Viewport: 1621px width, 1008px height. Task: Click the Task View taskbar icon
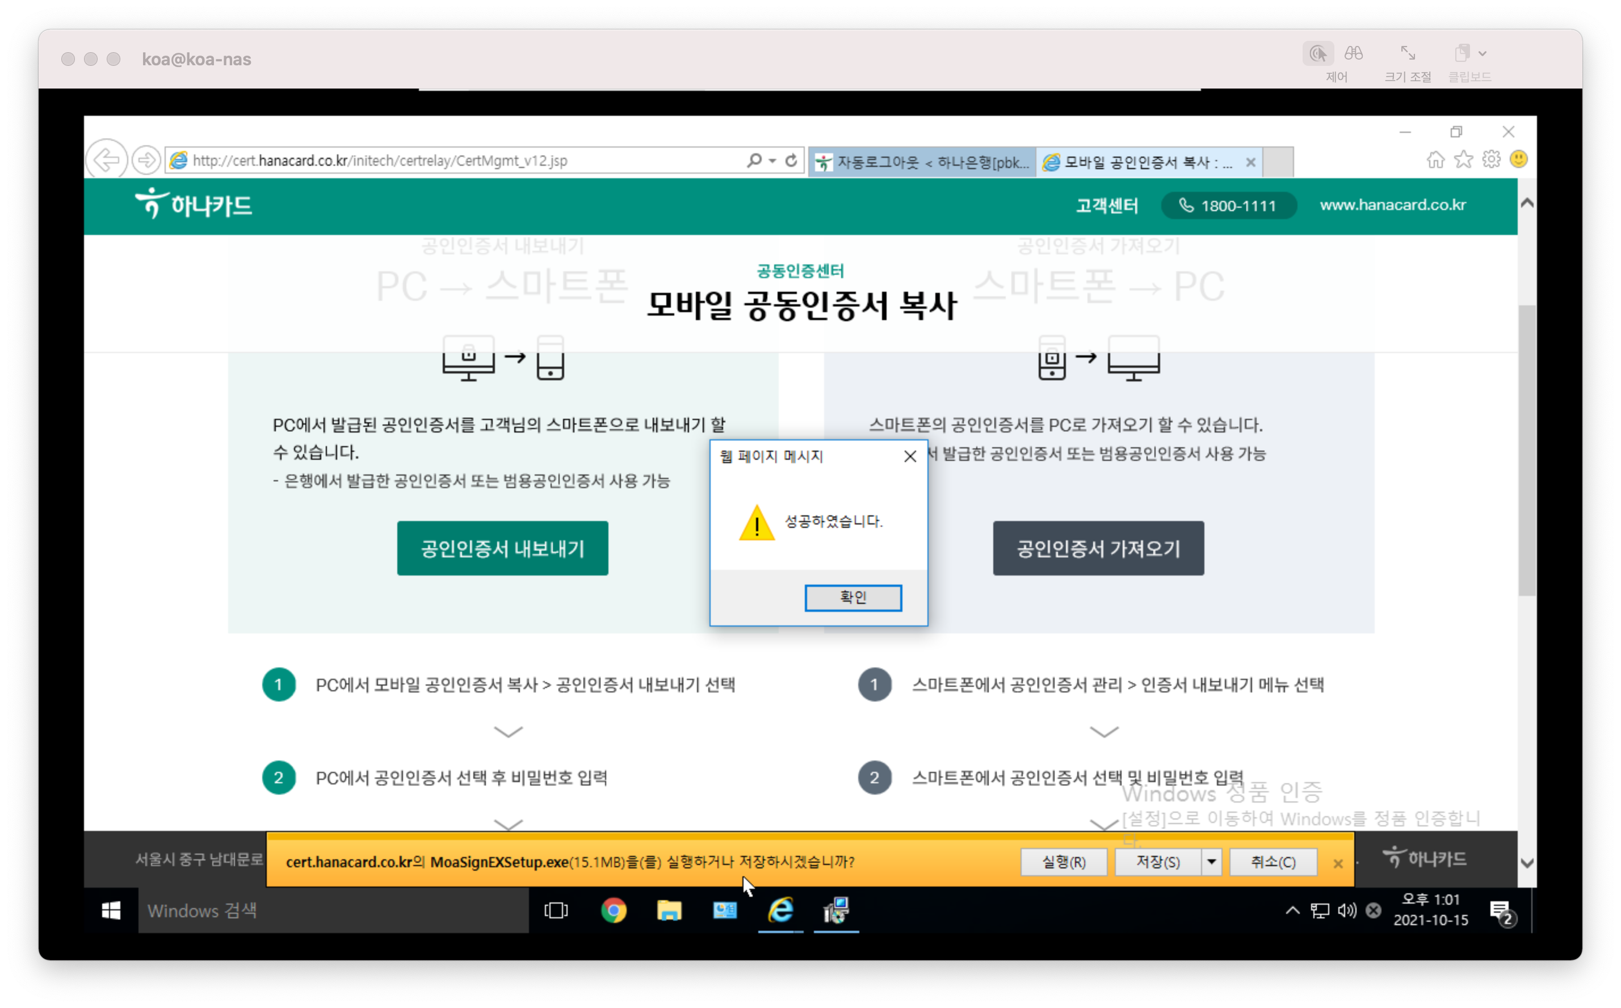556,910
